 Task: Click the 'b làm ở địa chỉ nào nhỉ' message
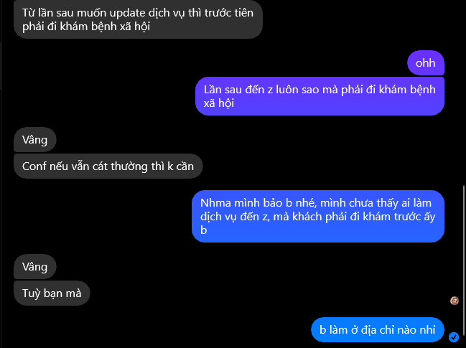tap(378, 329)
